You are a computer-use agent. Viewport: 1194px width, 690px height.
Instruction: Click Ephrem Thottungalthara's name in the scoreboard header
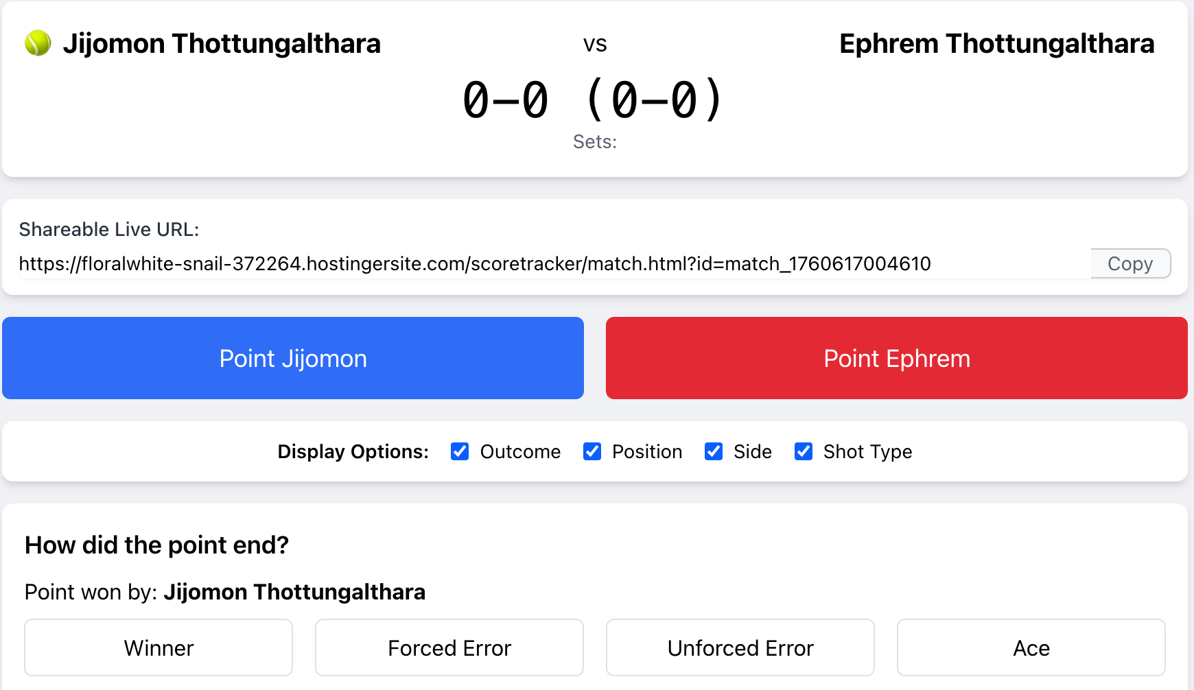click(996, 43)
